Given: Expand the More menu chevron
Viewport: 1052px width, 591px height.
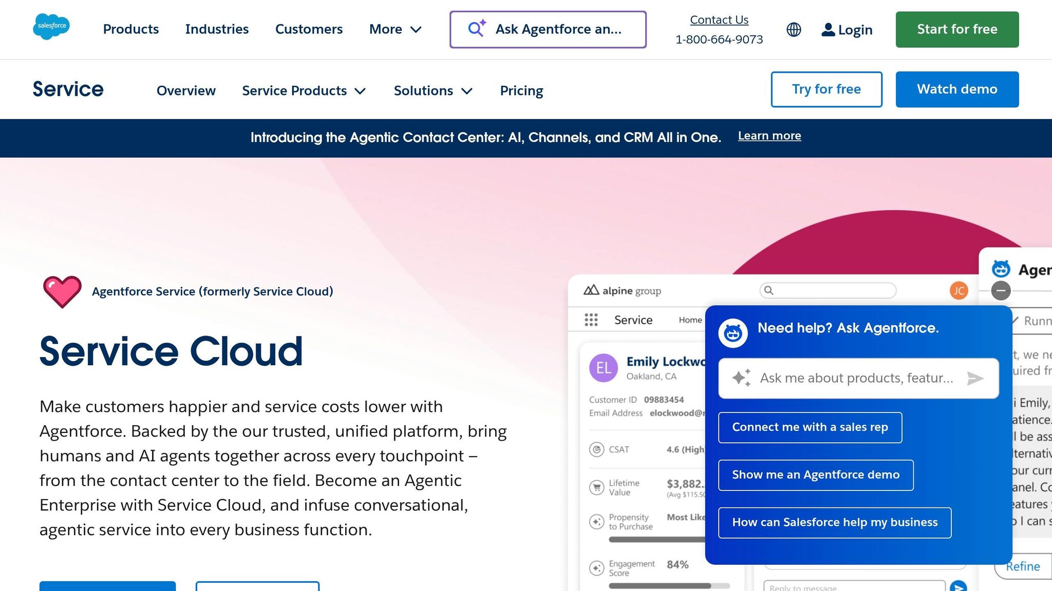Looking at the screenshot, I should tap(416, 30).
